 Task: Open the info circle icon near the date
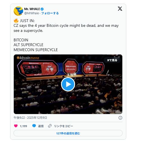(x=120, y=118)
